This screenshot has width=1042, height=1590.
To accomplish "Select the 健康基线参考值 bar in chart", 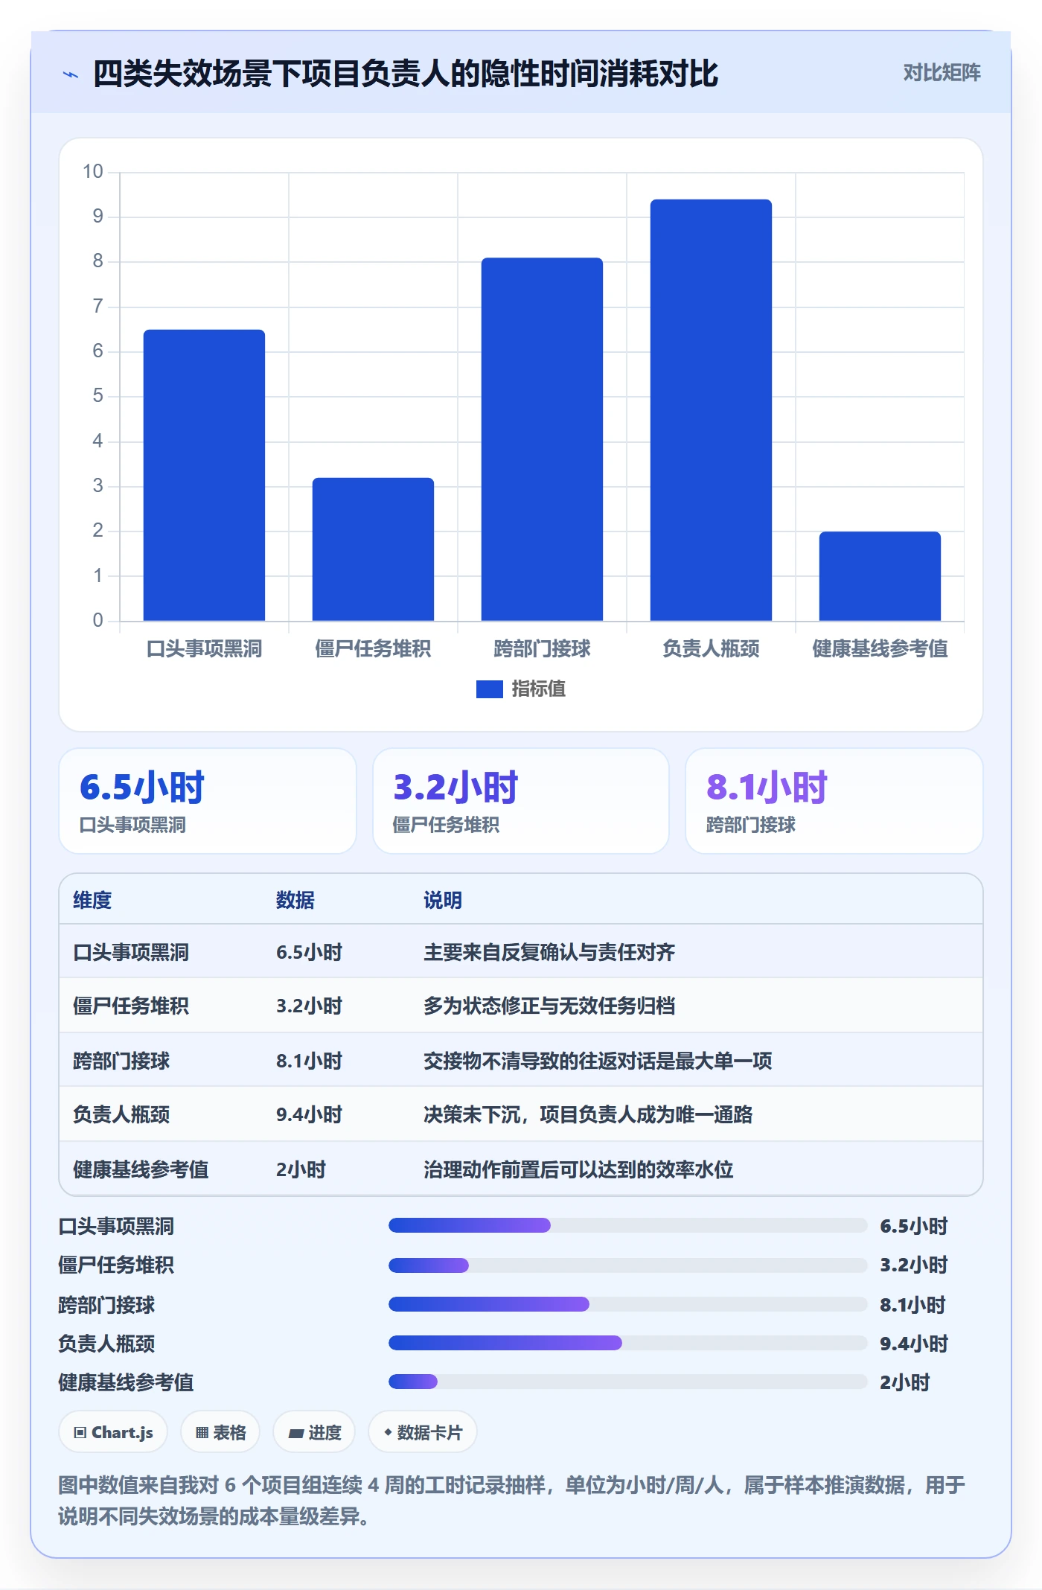I will click(880, 576).
